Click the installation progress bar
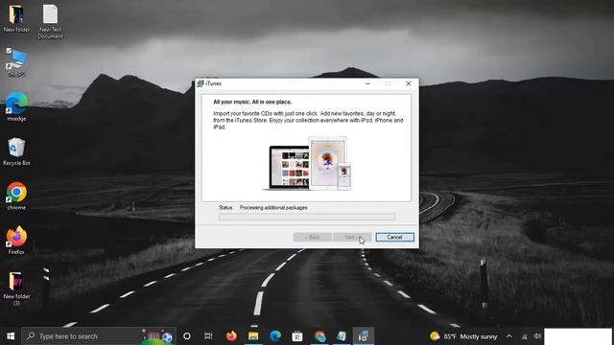Image resolution: width=614 pixels, height=345 pixels. (x=307, y=218)
